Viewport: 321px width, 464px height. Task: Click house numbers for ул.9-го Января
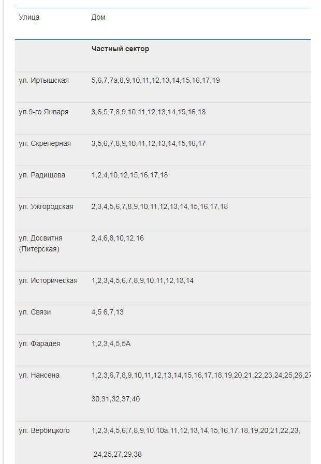pyautogui.click(x=148, y=112)
